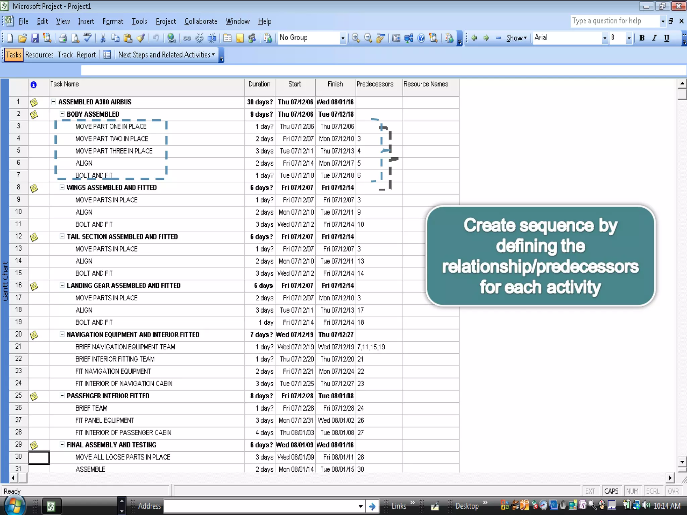Collapse BODY ASSEMBLED summary task
This screenshot has width=687, height=515.
(x=62, y=114)
